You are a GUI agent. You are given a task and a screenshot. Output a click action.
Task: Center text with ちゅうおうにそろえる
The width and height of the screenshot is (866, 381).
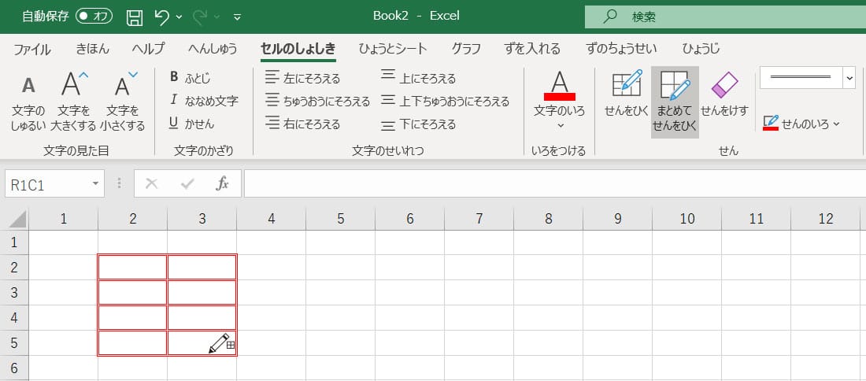317,101
